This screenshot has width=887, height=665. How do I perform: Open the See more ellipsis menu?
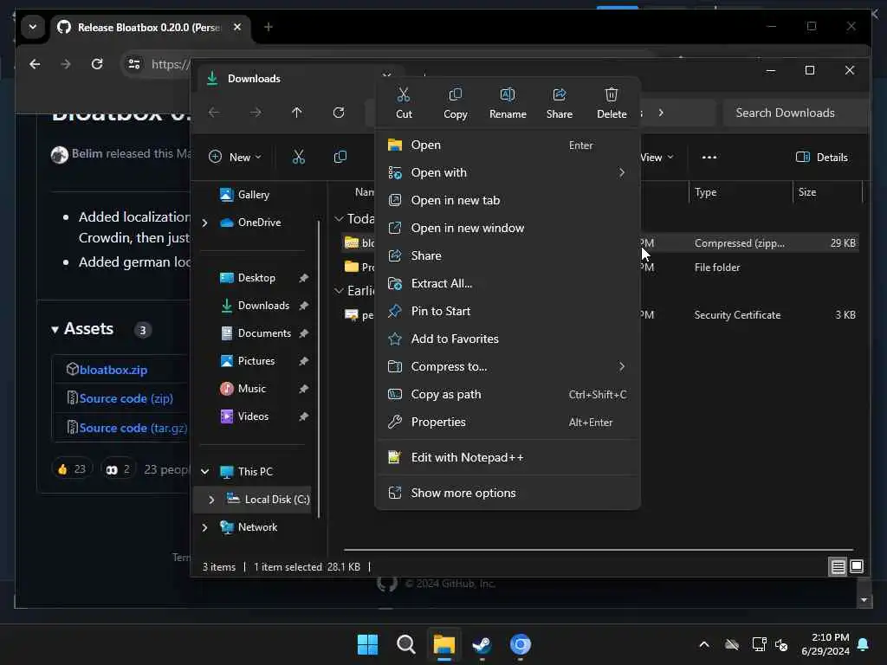tap(709, 158)
